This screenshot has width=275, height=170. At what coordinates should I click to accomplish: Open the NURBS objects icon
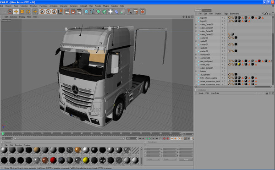click(x=99, y=12)
